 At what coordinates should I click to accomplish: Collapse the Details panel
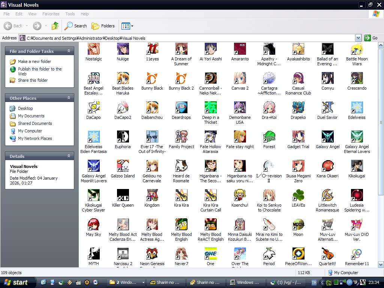click(x=69, y=156)
